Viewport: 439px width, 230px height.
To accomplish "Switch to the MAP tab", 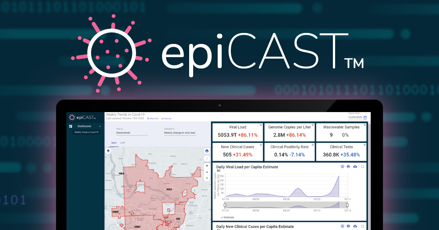I will point(114,143).
